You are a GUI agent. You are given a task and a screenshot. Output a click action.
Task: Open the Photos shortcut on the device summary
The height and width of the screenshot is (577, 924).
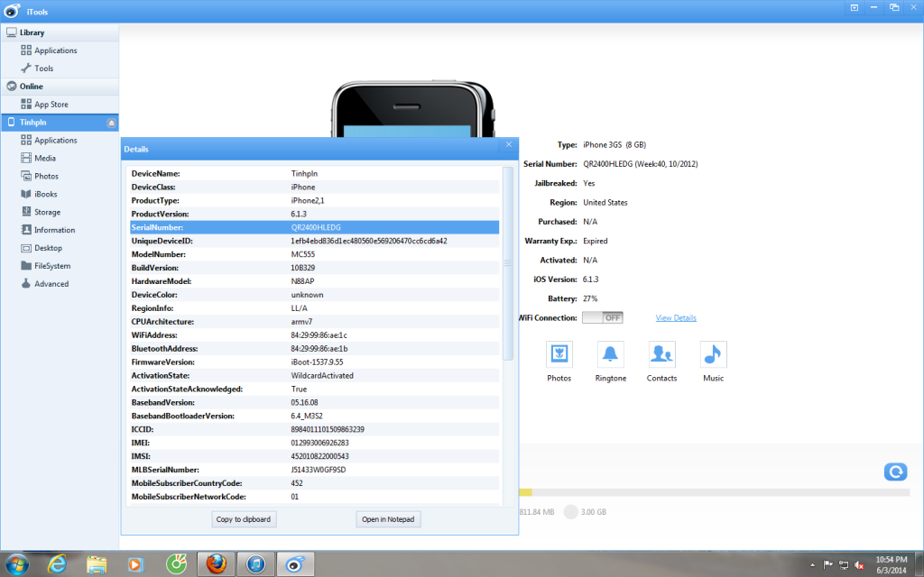pyautogui.click(x=559, y=355)
